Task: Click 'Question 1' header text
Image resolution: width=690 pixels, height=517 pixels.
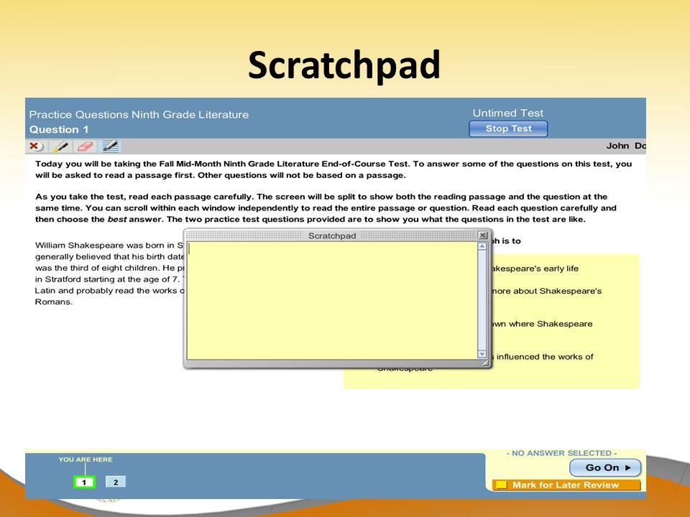Action: (59, 130)
